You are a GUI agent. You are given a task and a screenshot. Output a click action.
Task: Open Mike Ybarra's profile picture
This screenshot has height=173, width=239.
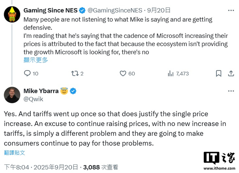[x=12, y=95]
